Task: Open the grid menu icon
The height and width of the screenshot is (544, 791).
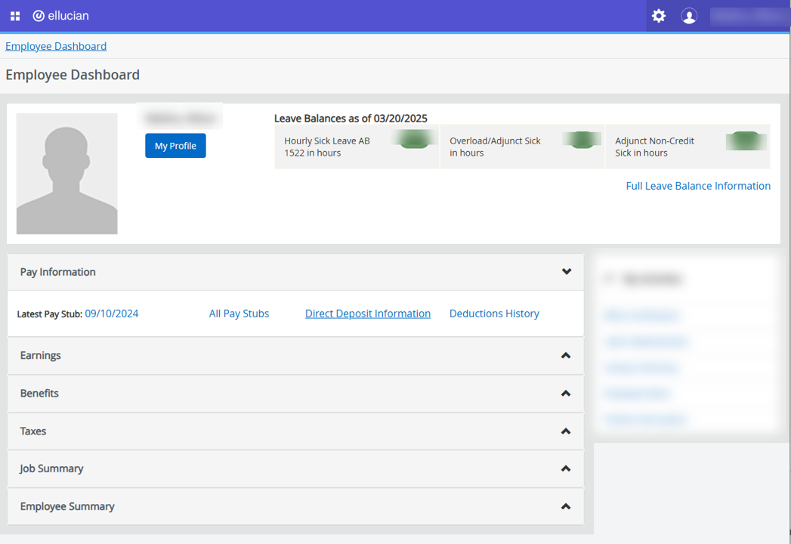Action: [15, 16]
